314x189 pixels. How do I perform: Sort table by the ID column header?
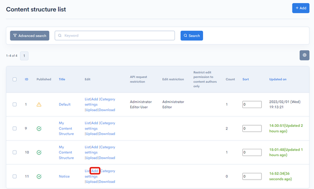(27, 79)
